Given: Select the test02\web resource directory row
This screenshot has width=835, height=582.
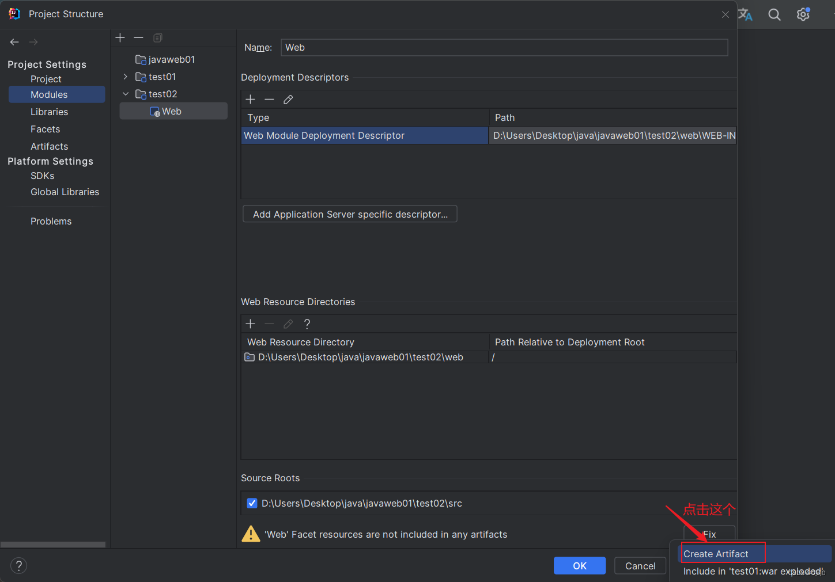Looking at the screenshot, I should [x=365, y=357].
